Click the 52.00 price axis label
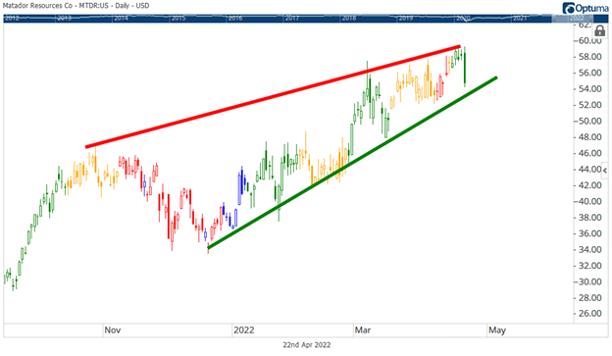 click(589, 105)
